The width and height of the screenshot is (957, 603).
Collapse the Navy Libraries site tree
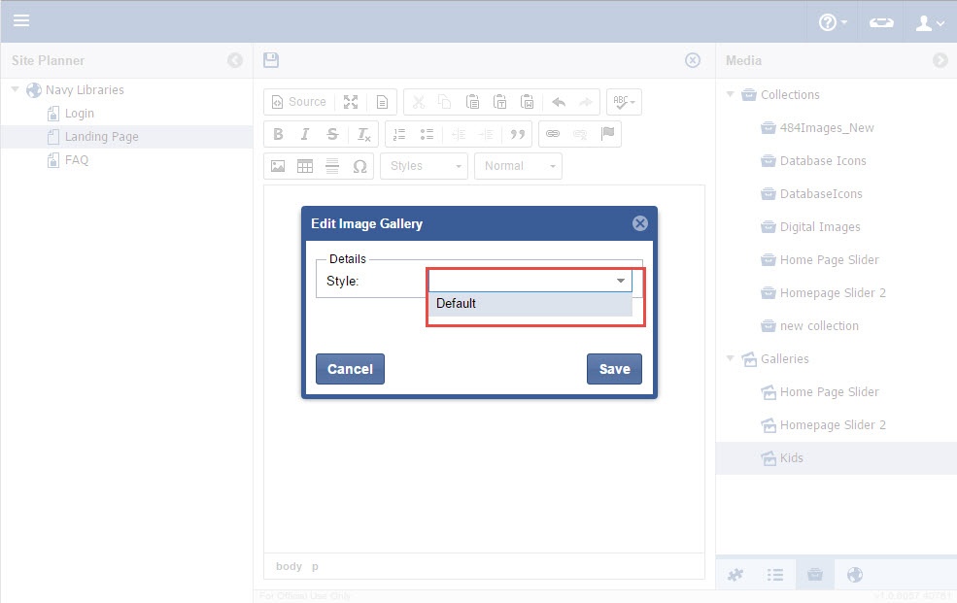pyautogui.click(x=16, y=90)
